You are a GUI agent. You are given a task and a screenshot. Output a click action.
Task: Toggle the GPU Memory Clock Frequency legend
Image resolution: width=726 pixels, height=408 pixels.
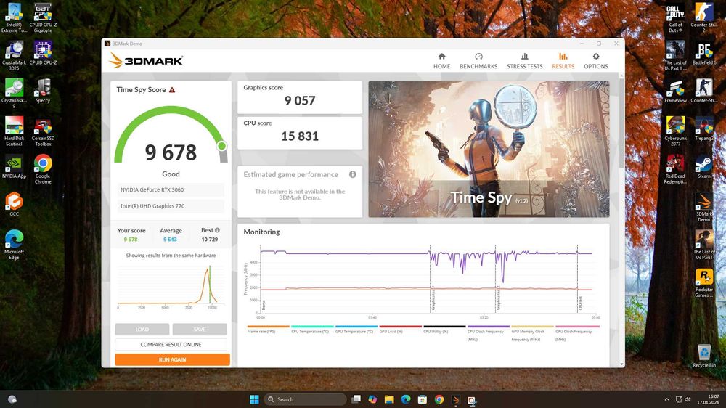pos(532,333)
